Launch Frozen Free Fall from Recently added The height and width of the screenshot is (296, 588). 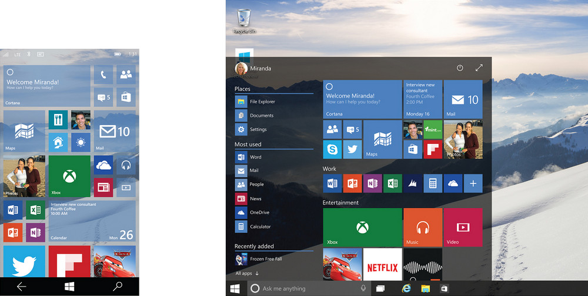coord(274,259)
